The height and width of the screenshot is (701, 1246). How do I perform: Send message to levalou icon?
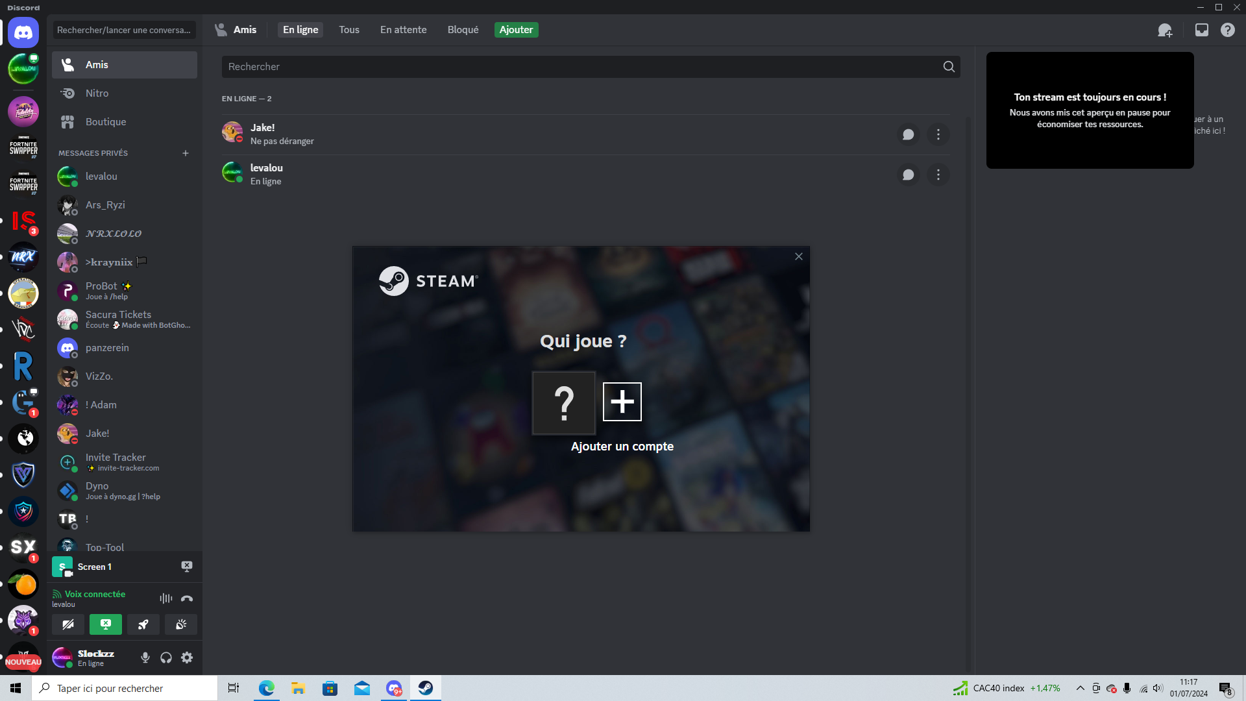coord(909,175)
